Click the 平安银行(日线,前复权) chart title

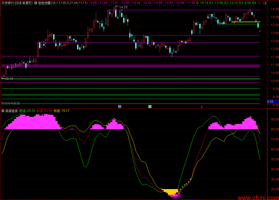[x=17, y=3]
